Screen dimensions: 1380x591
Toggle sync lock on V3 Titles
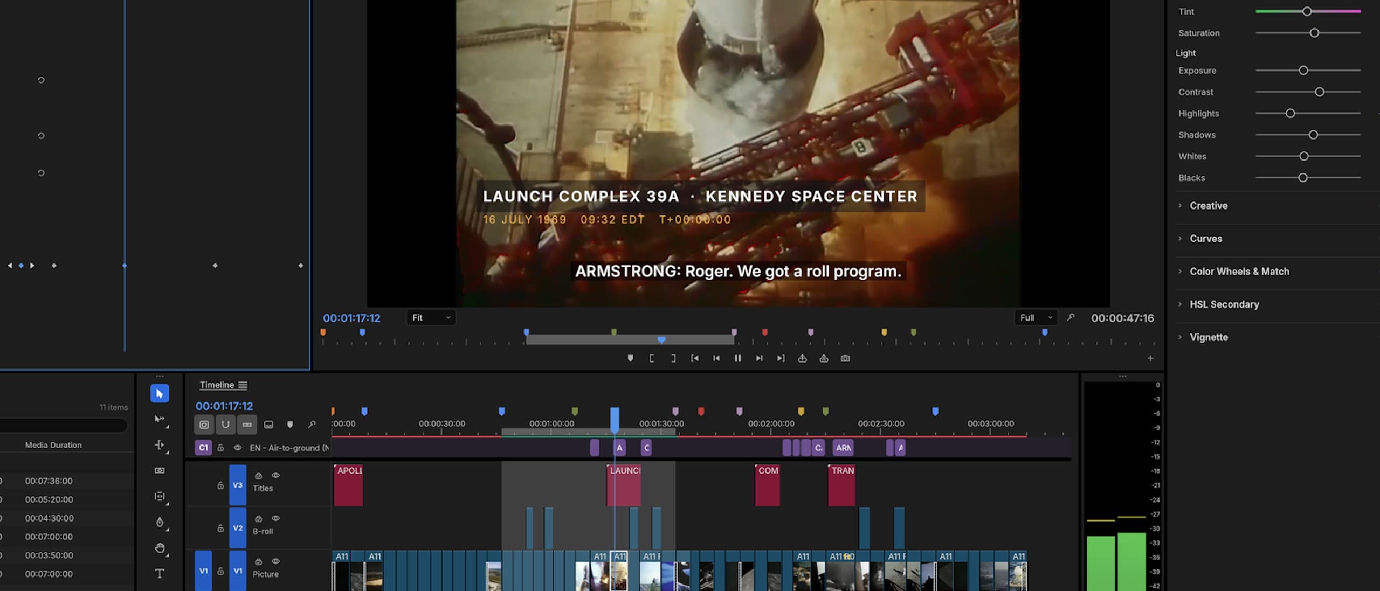(258, 476)
